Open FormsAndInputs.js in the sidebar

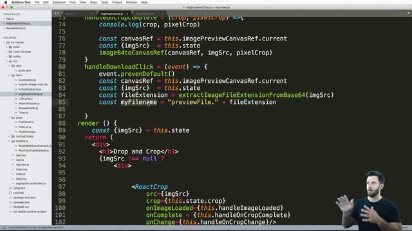pyautogui.click(x=30, y=89)
